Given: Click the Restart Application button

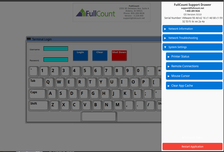Looking at the screenshot, I should coord(192,147).
